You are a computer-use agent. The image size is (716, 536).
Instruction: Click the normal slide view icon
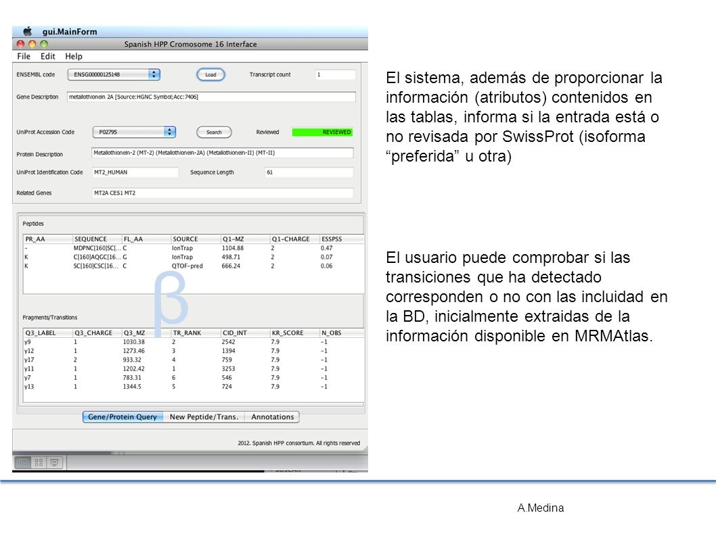[23, 462]
